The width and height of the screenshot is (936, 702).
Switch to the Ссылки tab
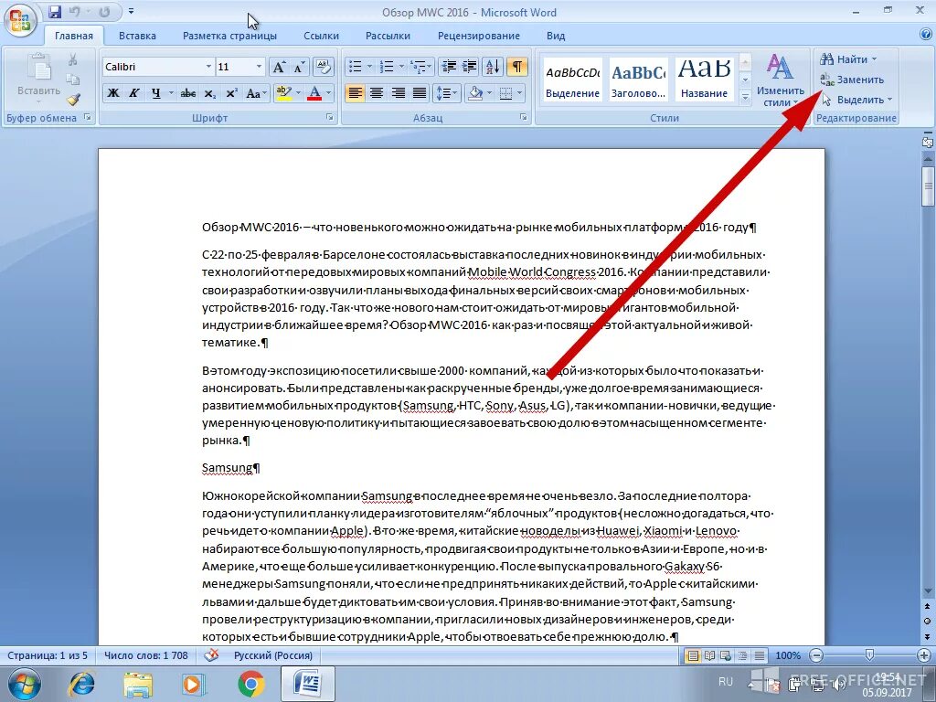[x=321, y=36]
